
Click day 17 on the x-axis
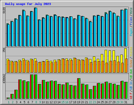[71, 102]
